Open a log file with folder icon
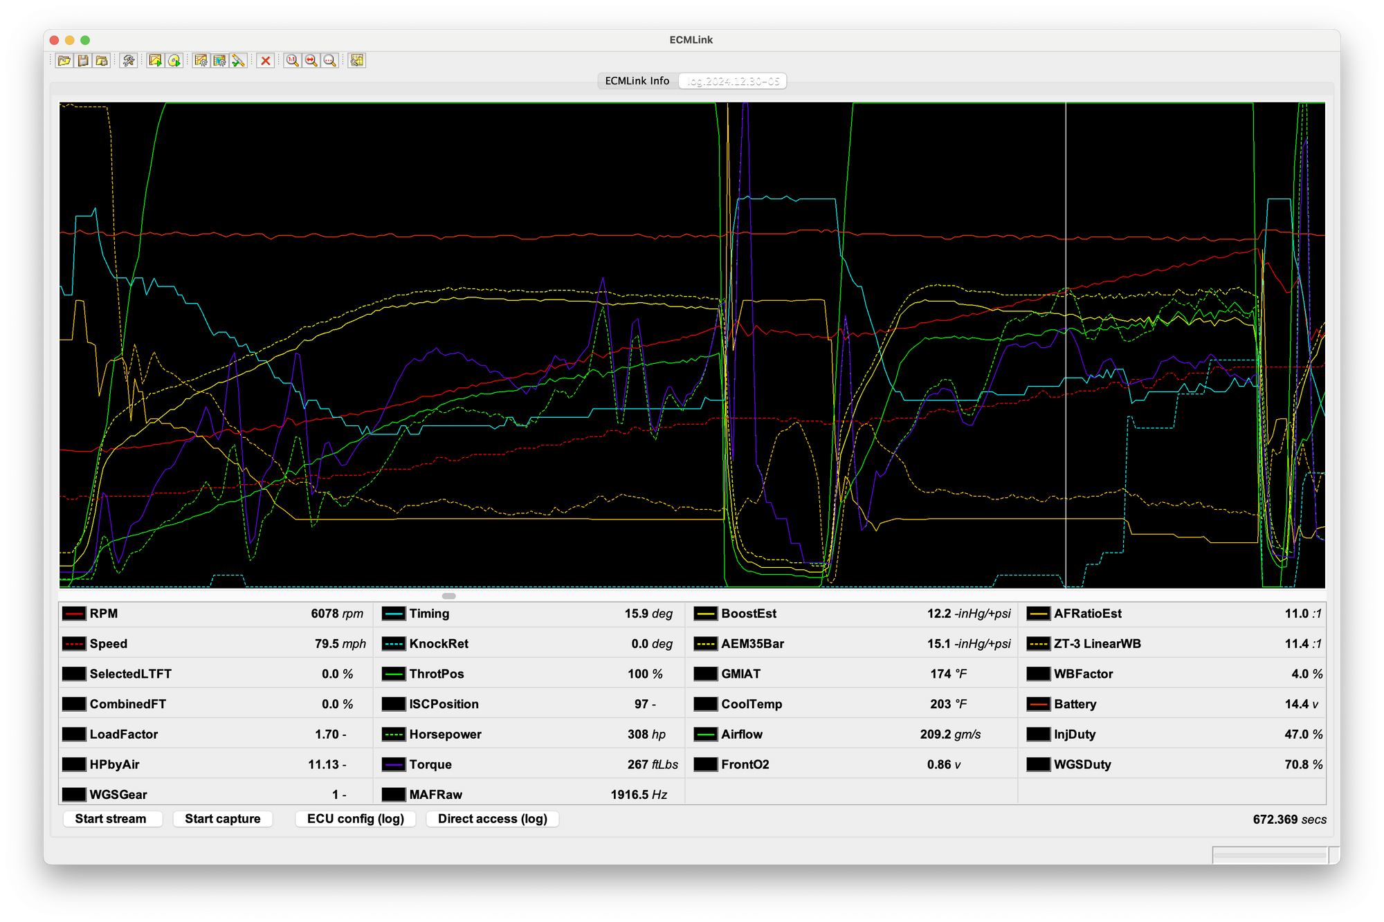This screenshot has height=922, width=1384. (x=64, y=61)
